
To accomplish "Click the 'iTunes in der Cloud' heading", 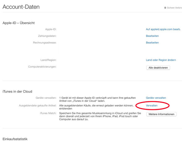I will click(17, 91).
